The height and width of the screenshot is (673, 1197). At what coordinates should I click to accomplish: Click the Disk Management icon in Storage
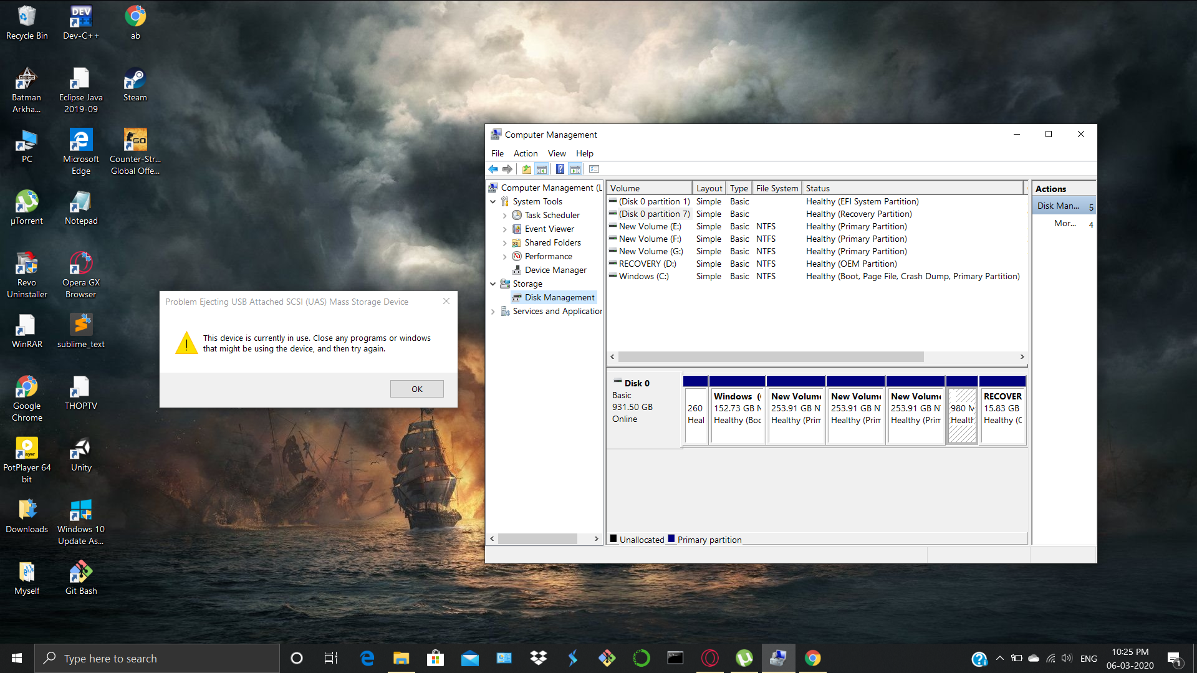pos(517,297)
